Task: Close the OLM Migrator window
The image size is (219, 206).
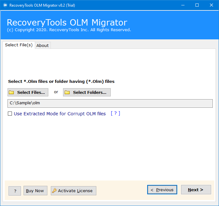Action: (211, 5)
